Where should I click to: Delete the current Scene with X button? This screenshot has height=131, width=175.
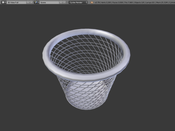(64, 2)
